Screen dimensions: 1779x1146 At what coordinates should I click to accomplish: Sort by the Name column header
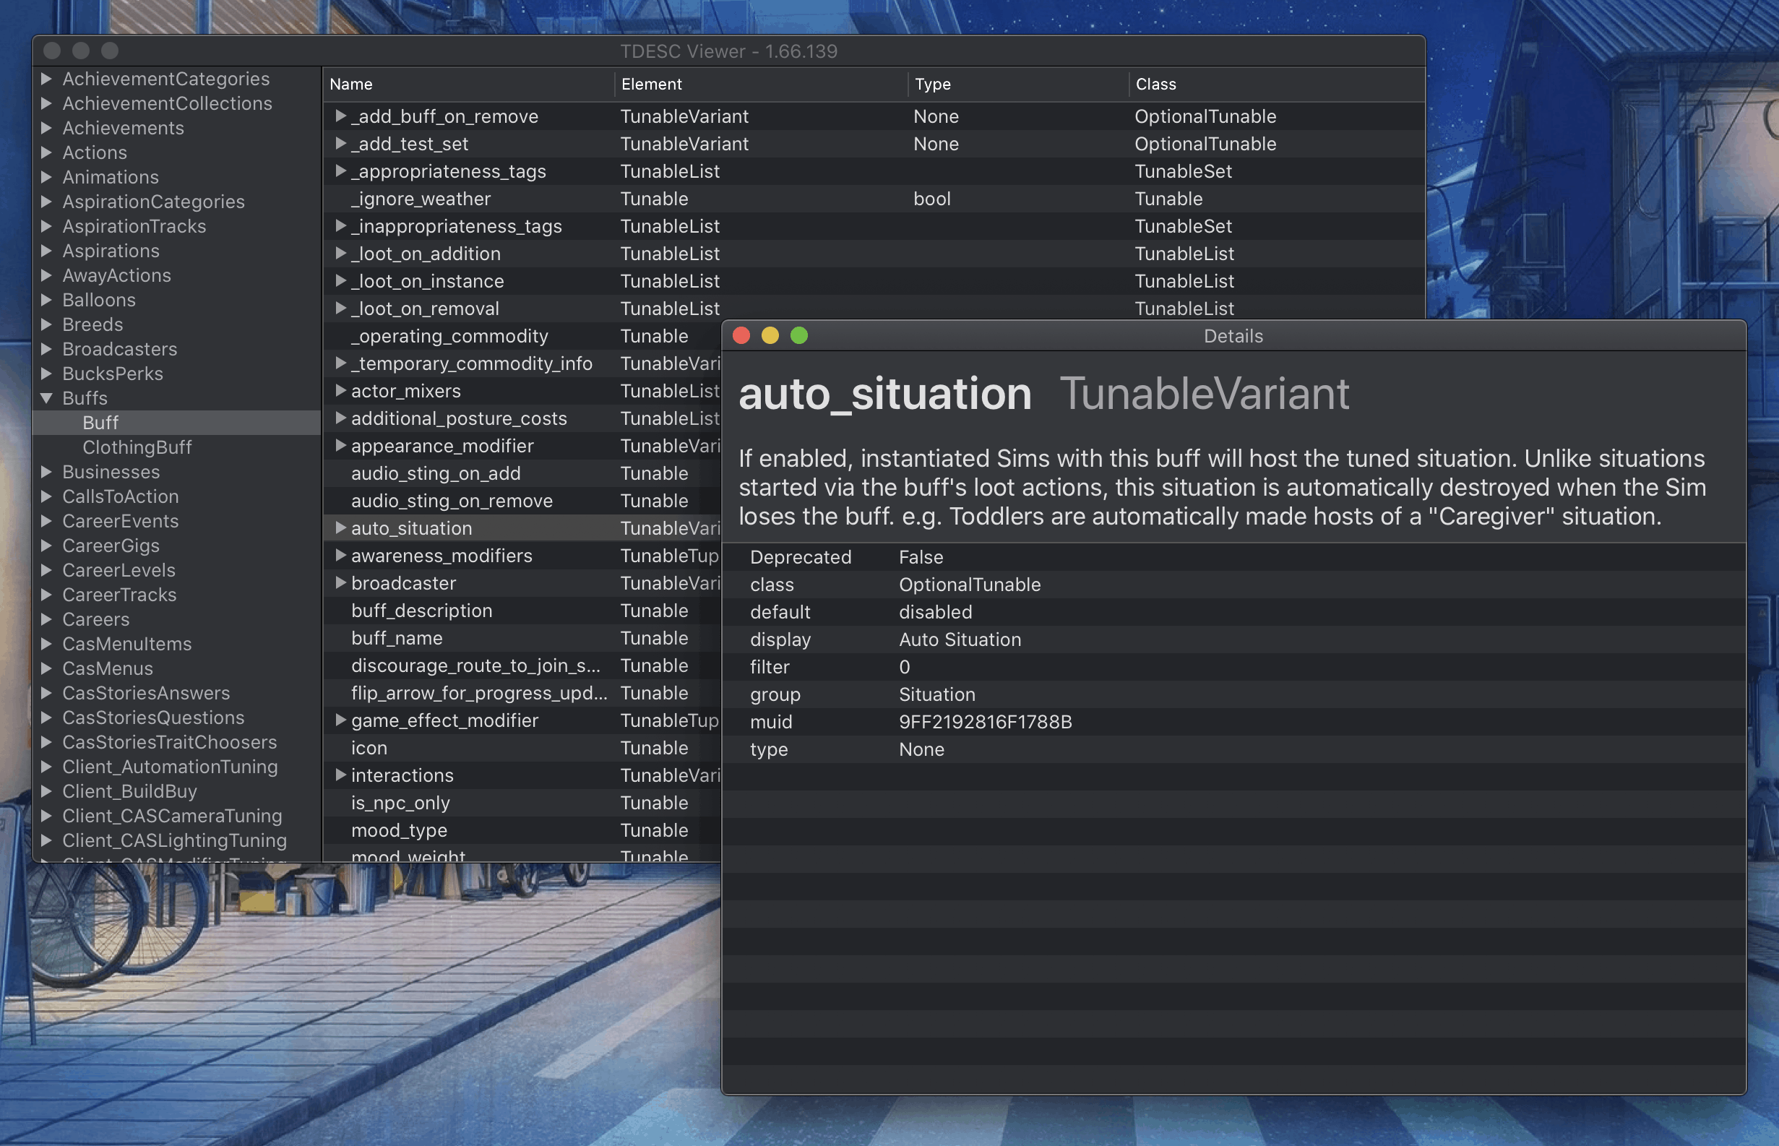pyautogui.click(x=351, y=84)
